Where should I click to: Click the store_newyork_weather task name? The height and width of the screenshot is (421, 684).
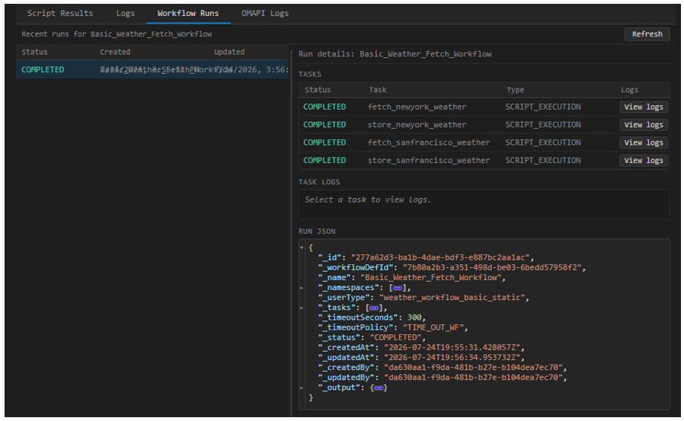click(417, 125)
